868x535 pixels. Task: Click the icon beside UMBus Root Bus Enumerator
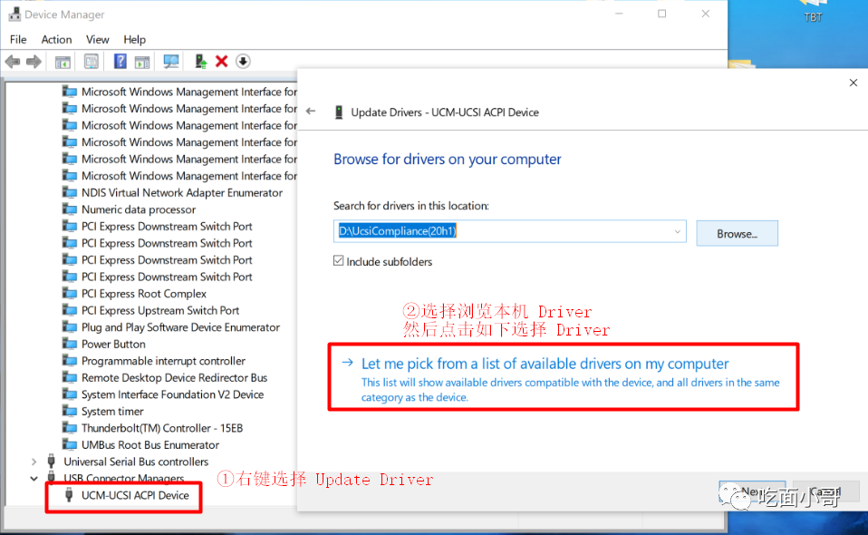pos(69,444)
